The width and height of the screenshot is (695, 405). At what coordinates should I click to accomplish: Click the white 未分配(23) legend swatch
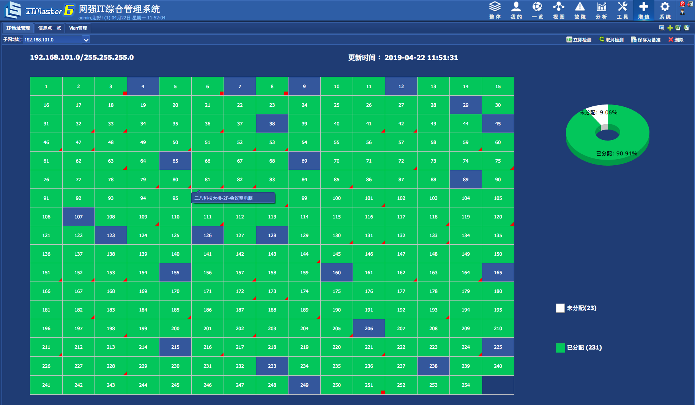click(x=560, y=308)
